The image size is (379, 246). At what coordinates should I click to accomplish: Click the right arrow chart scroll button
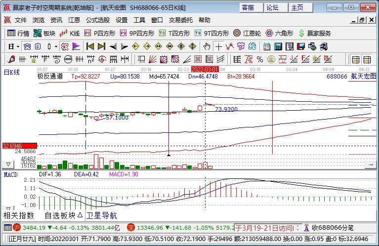click(x=371, y=164)
